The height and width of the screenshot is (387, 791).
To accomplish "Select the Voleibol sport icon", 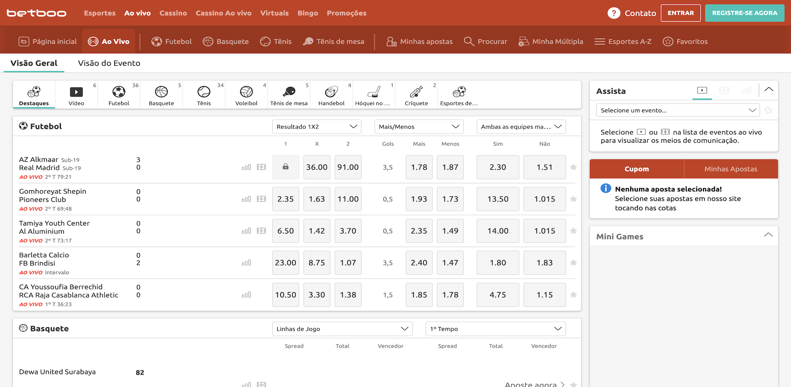I will [246, 95].
